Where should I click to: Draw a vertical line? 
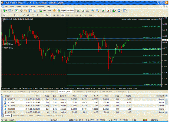14,15
